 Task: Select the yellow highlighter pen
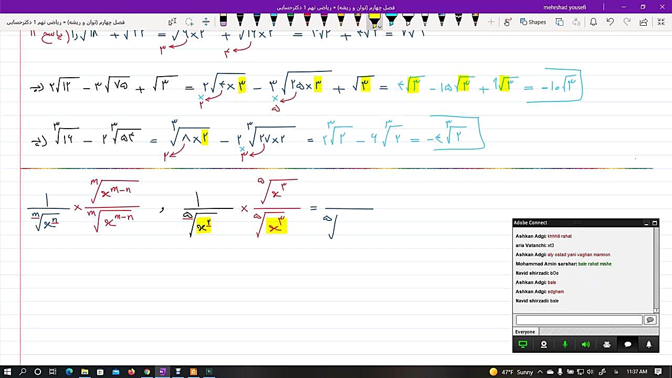[x=374, y=21]
